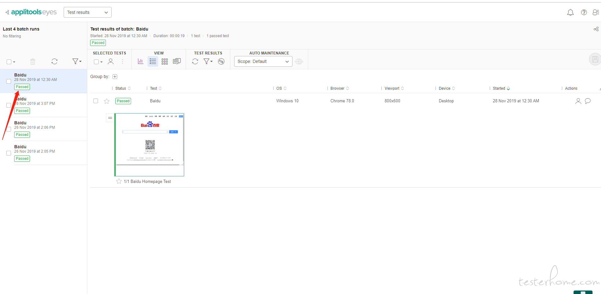
Task: Star the Baidu Homepage Test step
Action: point(119,181)
